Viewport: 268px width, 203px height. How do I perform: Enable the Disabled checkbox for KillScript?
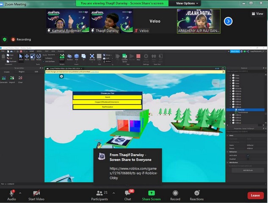pyautogui.click(x=248, y=159)
